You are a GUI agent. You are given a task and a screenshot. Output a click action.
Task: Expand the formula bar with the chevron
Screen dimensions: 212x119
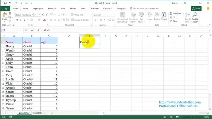point(210,30)
